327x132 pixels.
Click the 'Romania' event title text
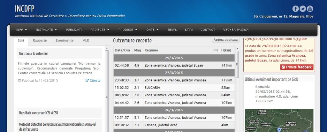click(x=262, y=87)
